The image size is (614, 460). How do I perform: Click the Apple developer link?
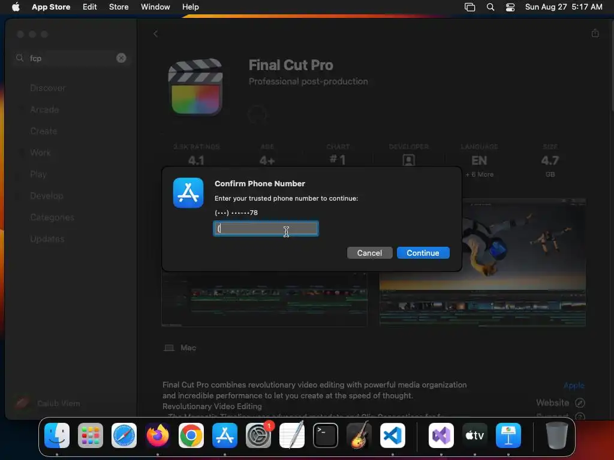point(574,385)
